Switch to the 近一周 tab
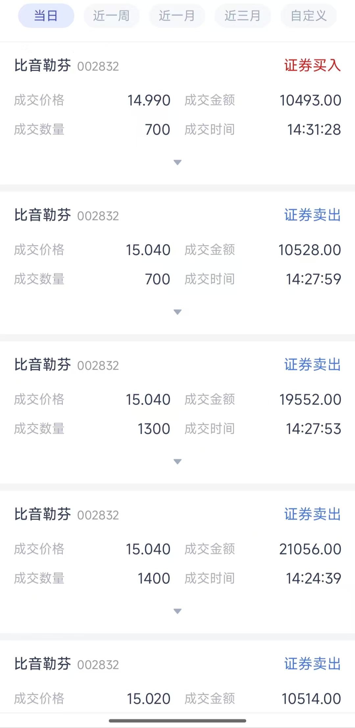Viewport: 355px width, 728px height. tap(111, 16)
